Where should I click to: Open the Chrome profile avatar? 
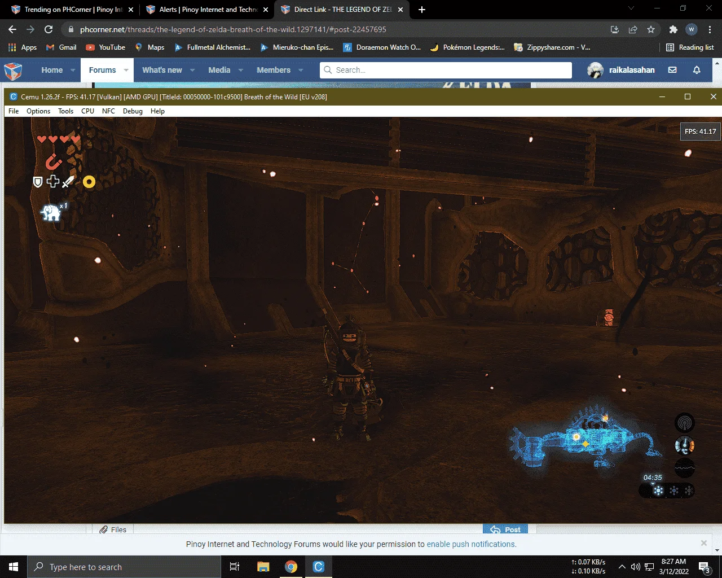692,29
